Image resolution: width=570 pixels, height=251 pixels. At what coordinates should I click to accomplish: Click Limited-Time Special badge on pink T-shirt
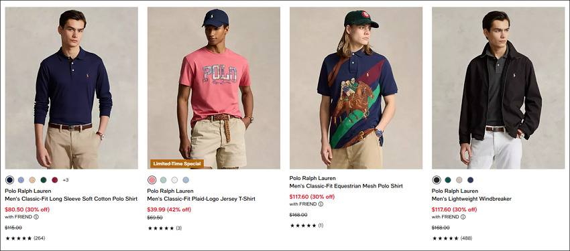pos(177,164)
